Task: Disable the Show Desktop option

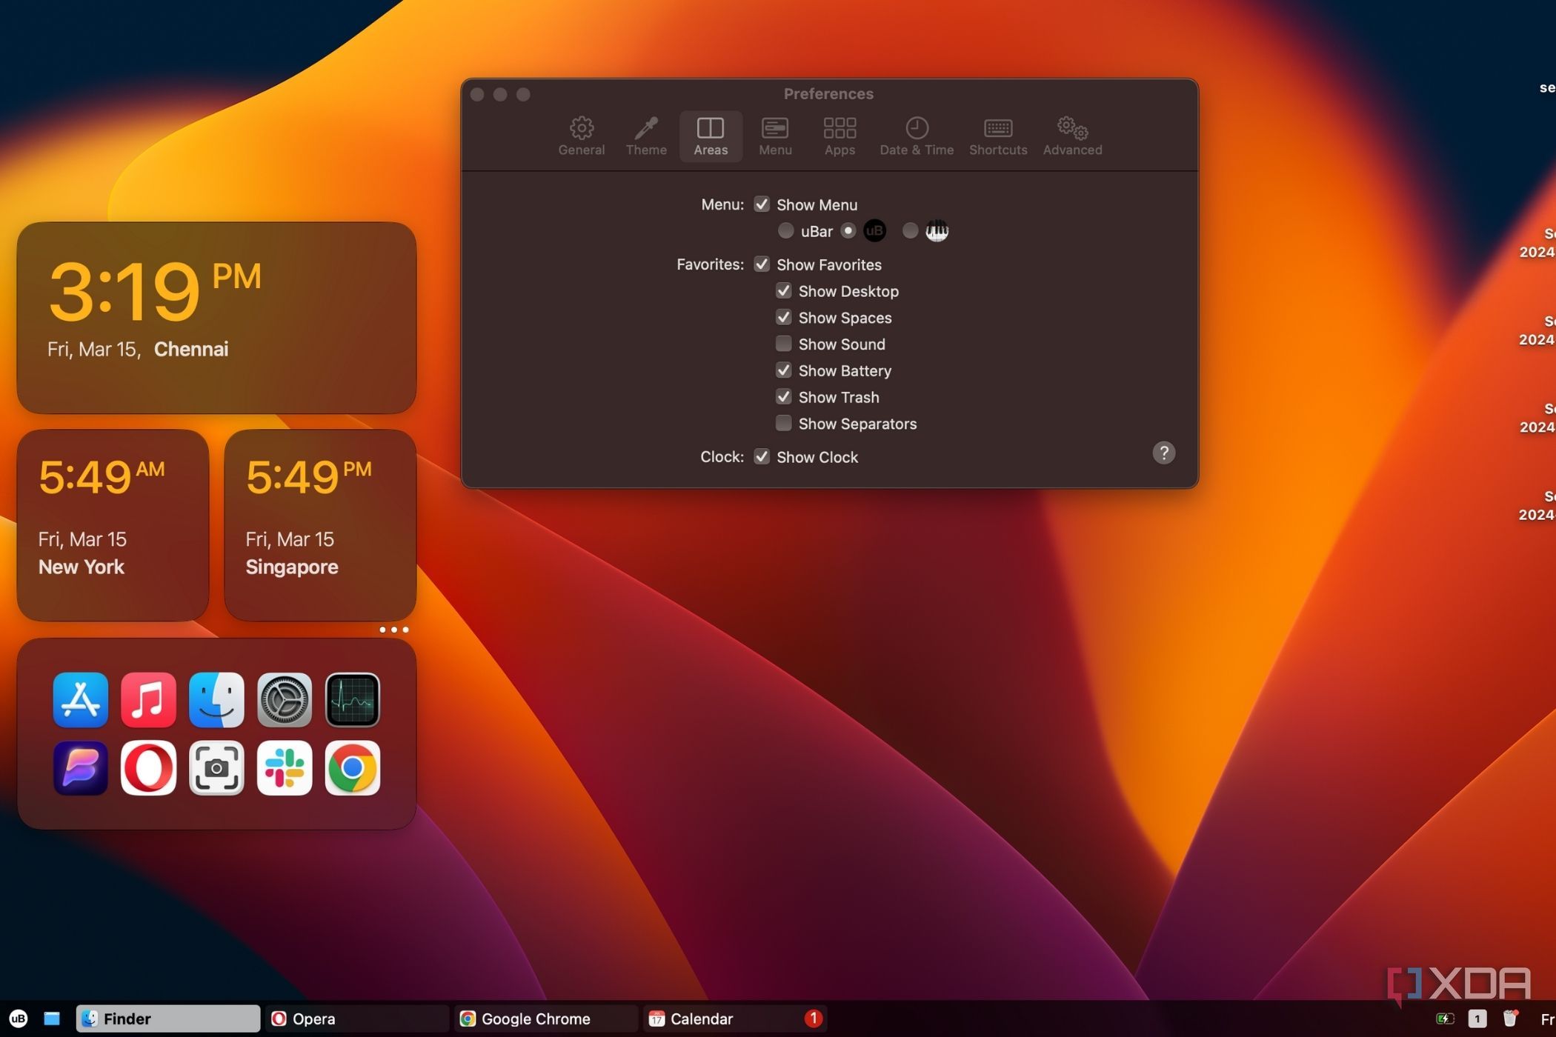Action: [x=783, y=291]
